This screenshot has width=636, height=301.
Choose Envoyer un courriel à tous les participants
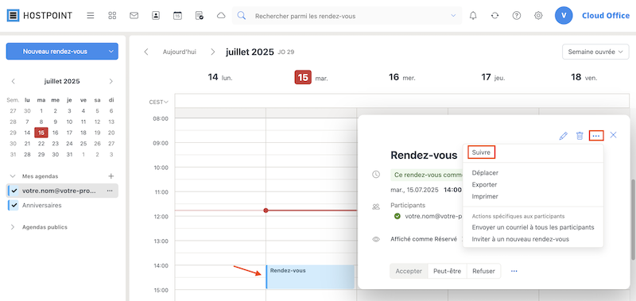tap(533, 227)
